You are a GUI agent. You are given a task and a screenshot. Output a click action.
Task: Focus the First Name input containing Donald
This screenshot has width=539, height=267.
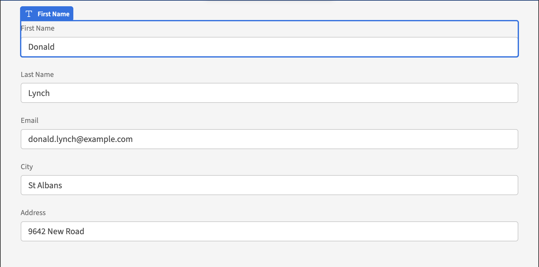pos(269,47)
